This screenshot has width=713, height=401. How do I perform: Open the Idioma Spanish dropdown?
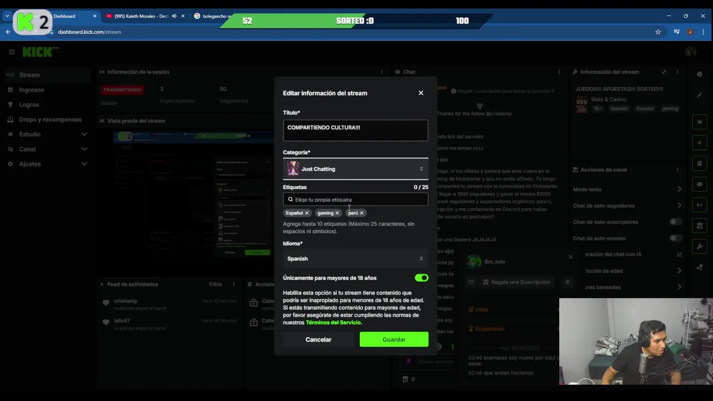click(x=355, y=258)
